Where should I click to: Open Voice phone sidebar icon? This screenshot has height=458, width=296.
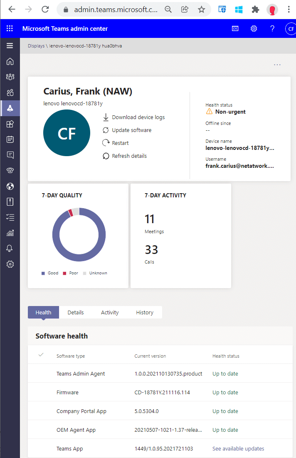[10, 171]
